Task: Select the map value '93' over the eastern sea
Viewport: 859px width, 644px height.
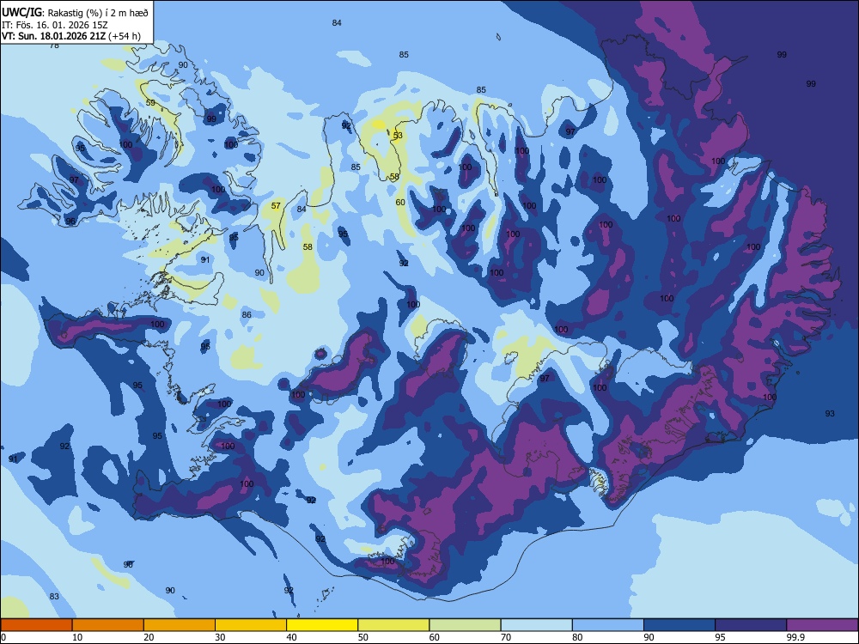Action: tap(830, 414)
